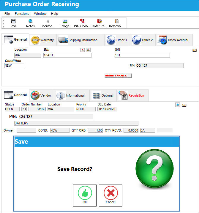Open the Vendor tab
Viewport: 199px width, 213px height.
[x=41, y=95]
